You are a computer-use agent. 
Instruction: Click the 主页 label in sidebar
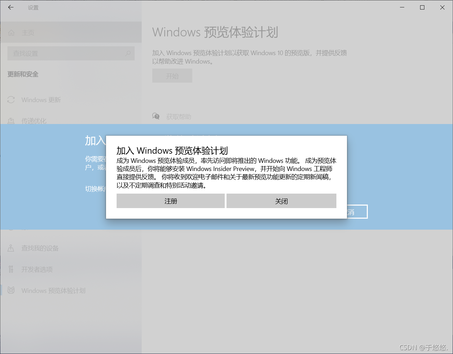[x=28, y=33]
